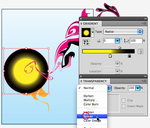
Task: Open the Transparency Opacity slider arrow
Action: [138, 88]
